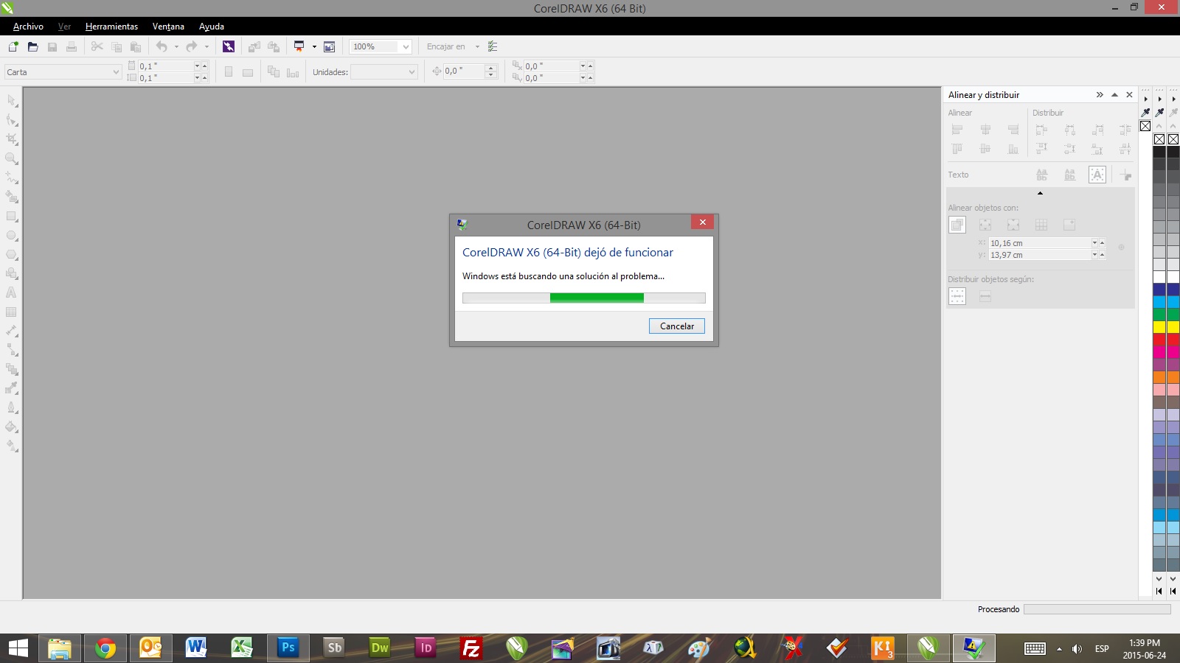1180x663 pixels.
Task: Toggle Grid option under Alinear objetos con
Action: [x=1041, y=225]
